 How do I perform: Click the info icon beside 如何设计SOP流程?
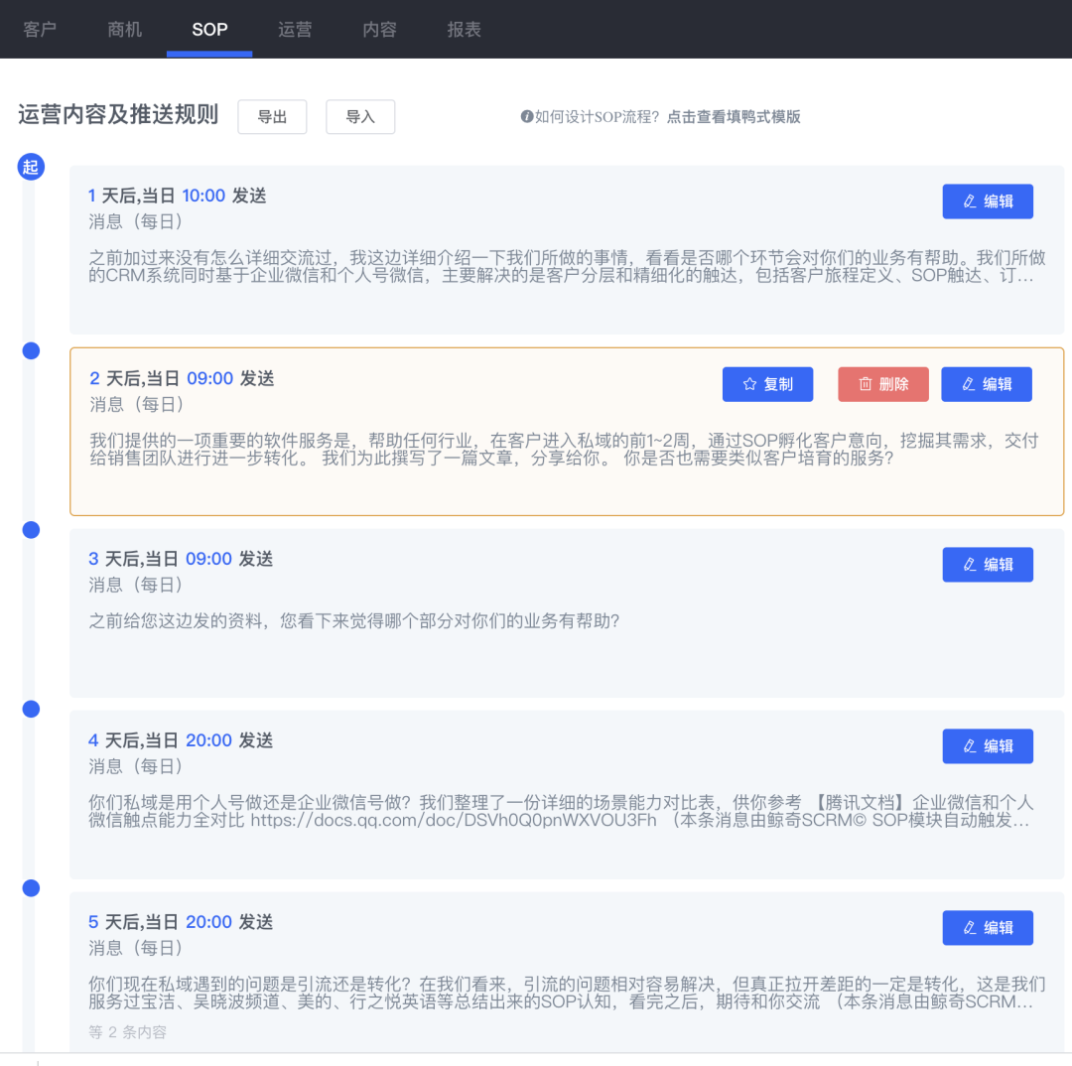(x=526, y=116)
